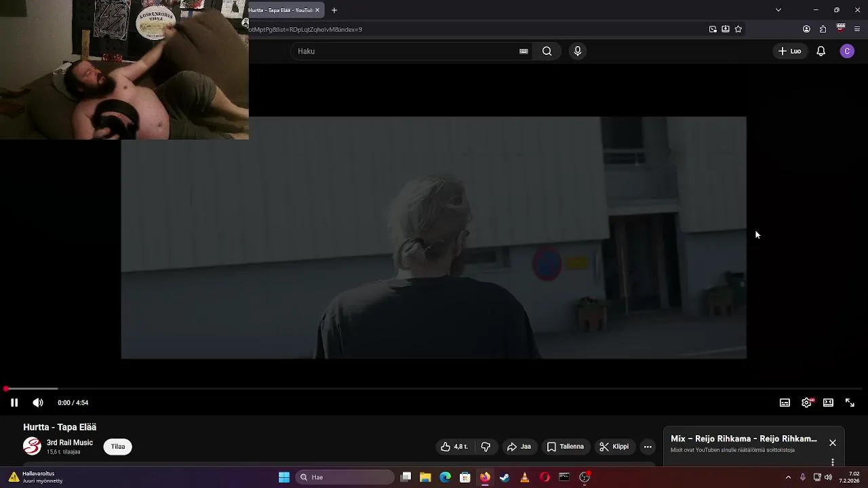Viewport: 868px width, 488px height.
Task: Open the Firefox account icon
Action: 806,29
